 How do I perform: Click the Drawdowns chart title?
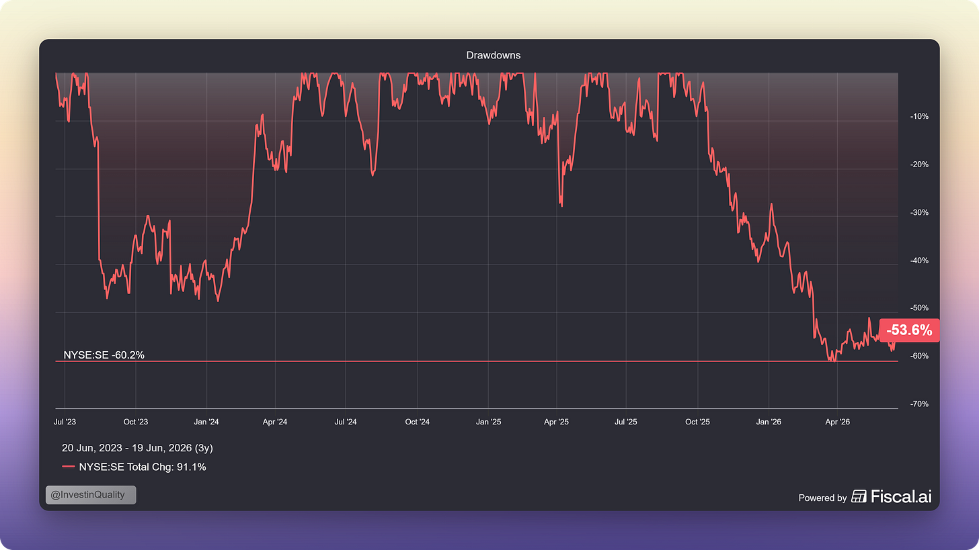(494, 55)
